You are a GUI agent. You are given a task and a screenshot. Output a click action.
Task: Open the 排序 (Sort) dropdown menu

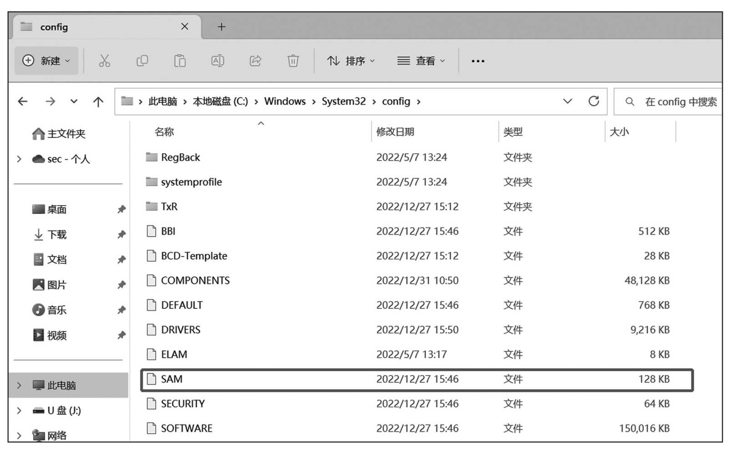tap(351, 61)
